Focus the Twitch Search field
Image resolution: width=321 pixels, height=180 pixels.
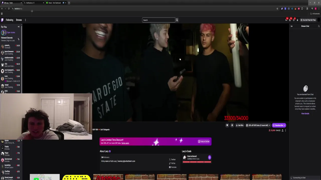point(158,20)
